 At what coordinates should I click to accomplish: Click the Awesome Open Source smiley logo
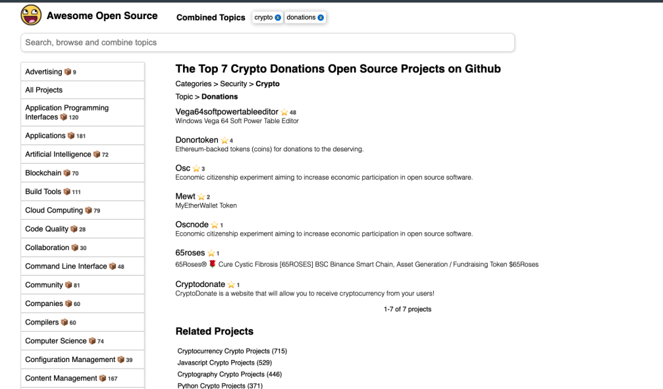point(31,15)
